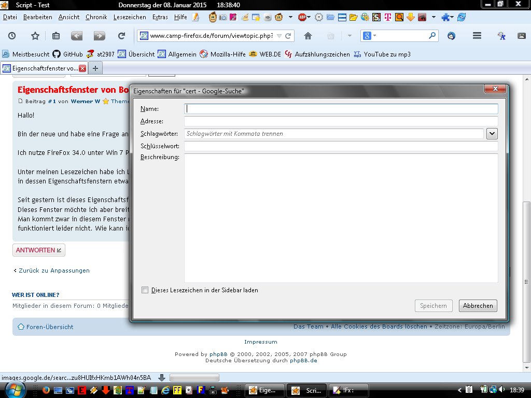Click the bookmark star icon

(x=35, y=36)
